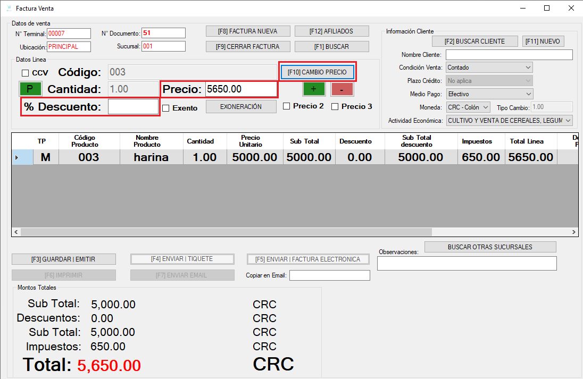Open the Plazo Crédito dropdown
This screenshot has height=379, width=583.
[489, 81]
